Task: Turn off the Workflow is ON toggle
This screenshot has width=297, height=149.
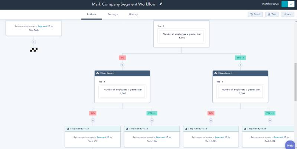Action: [x=288, y=4]
